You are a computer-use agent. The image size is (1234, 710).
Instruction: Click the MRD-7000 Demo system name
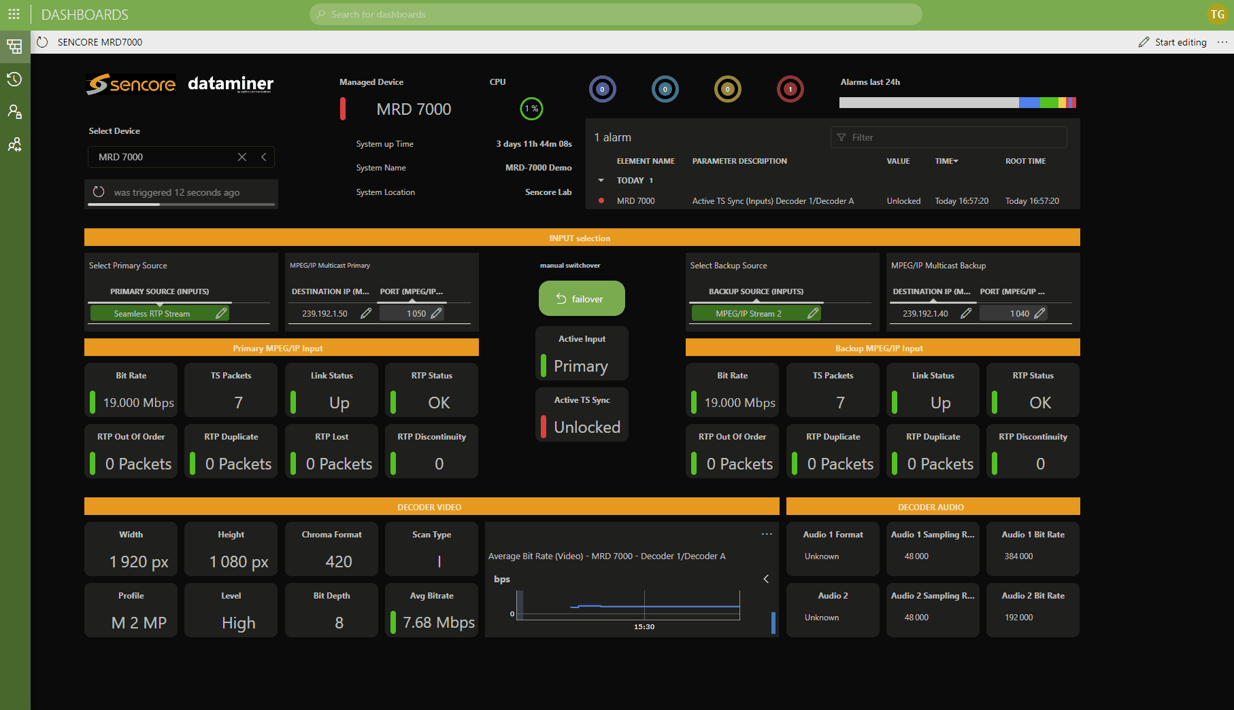coord(538,168)
